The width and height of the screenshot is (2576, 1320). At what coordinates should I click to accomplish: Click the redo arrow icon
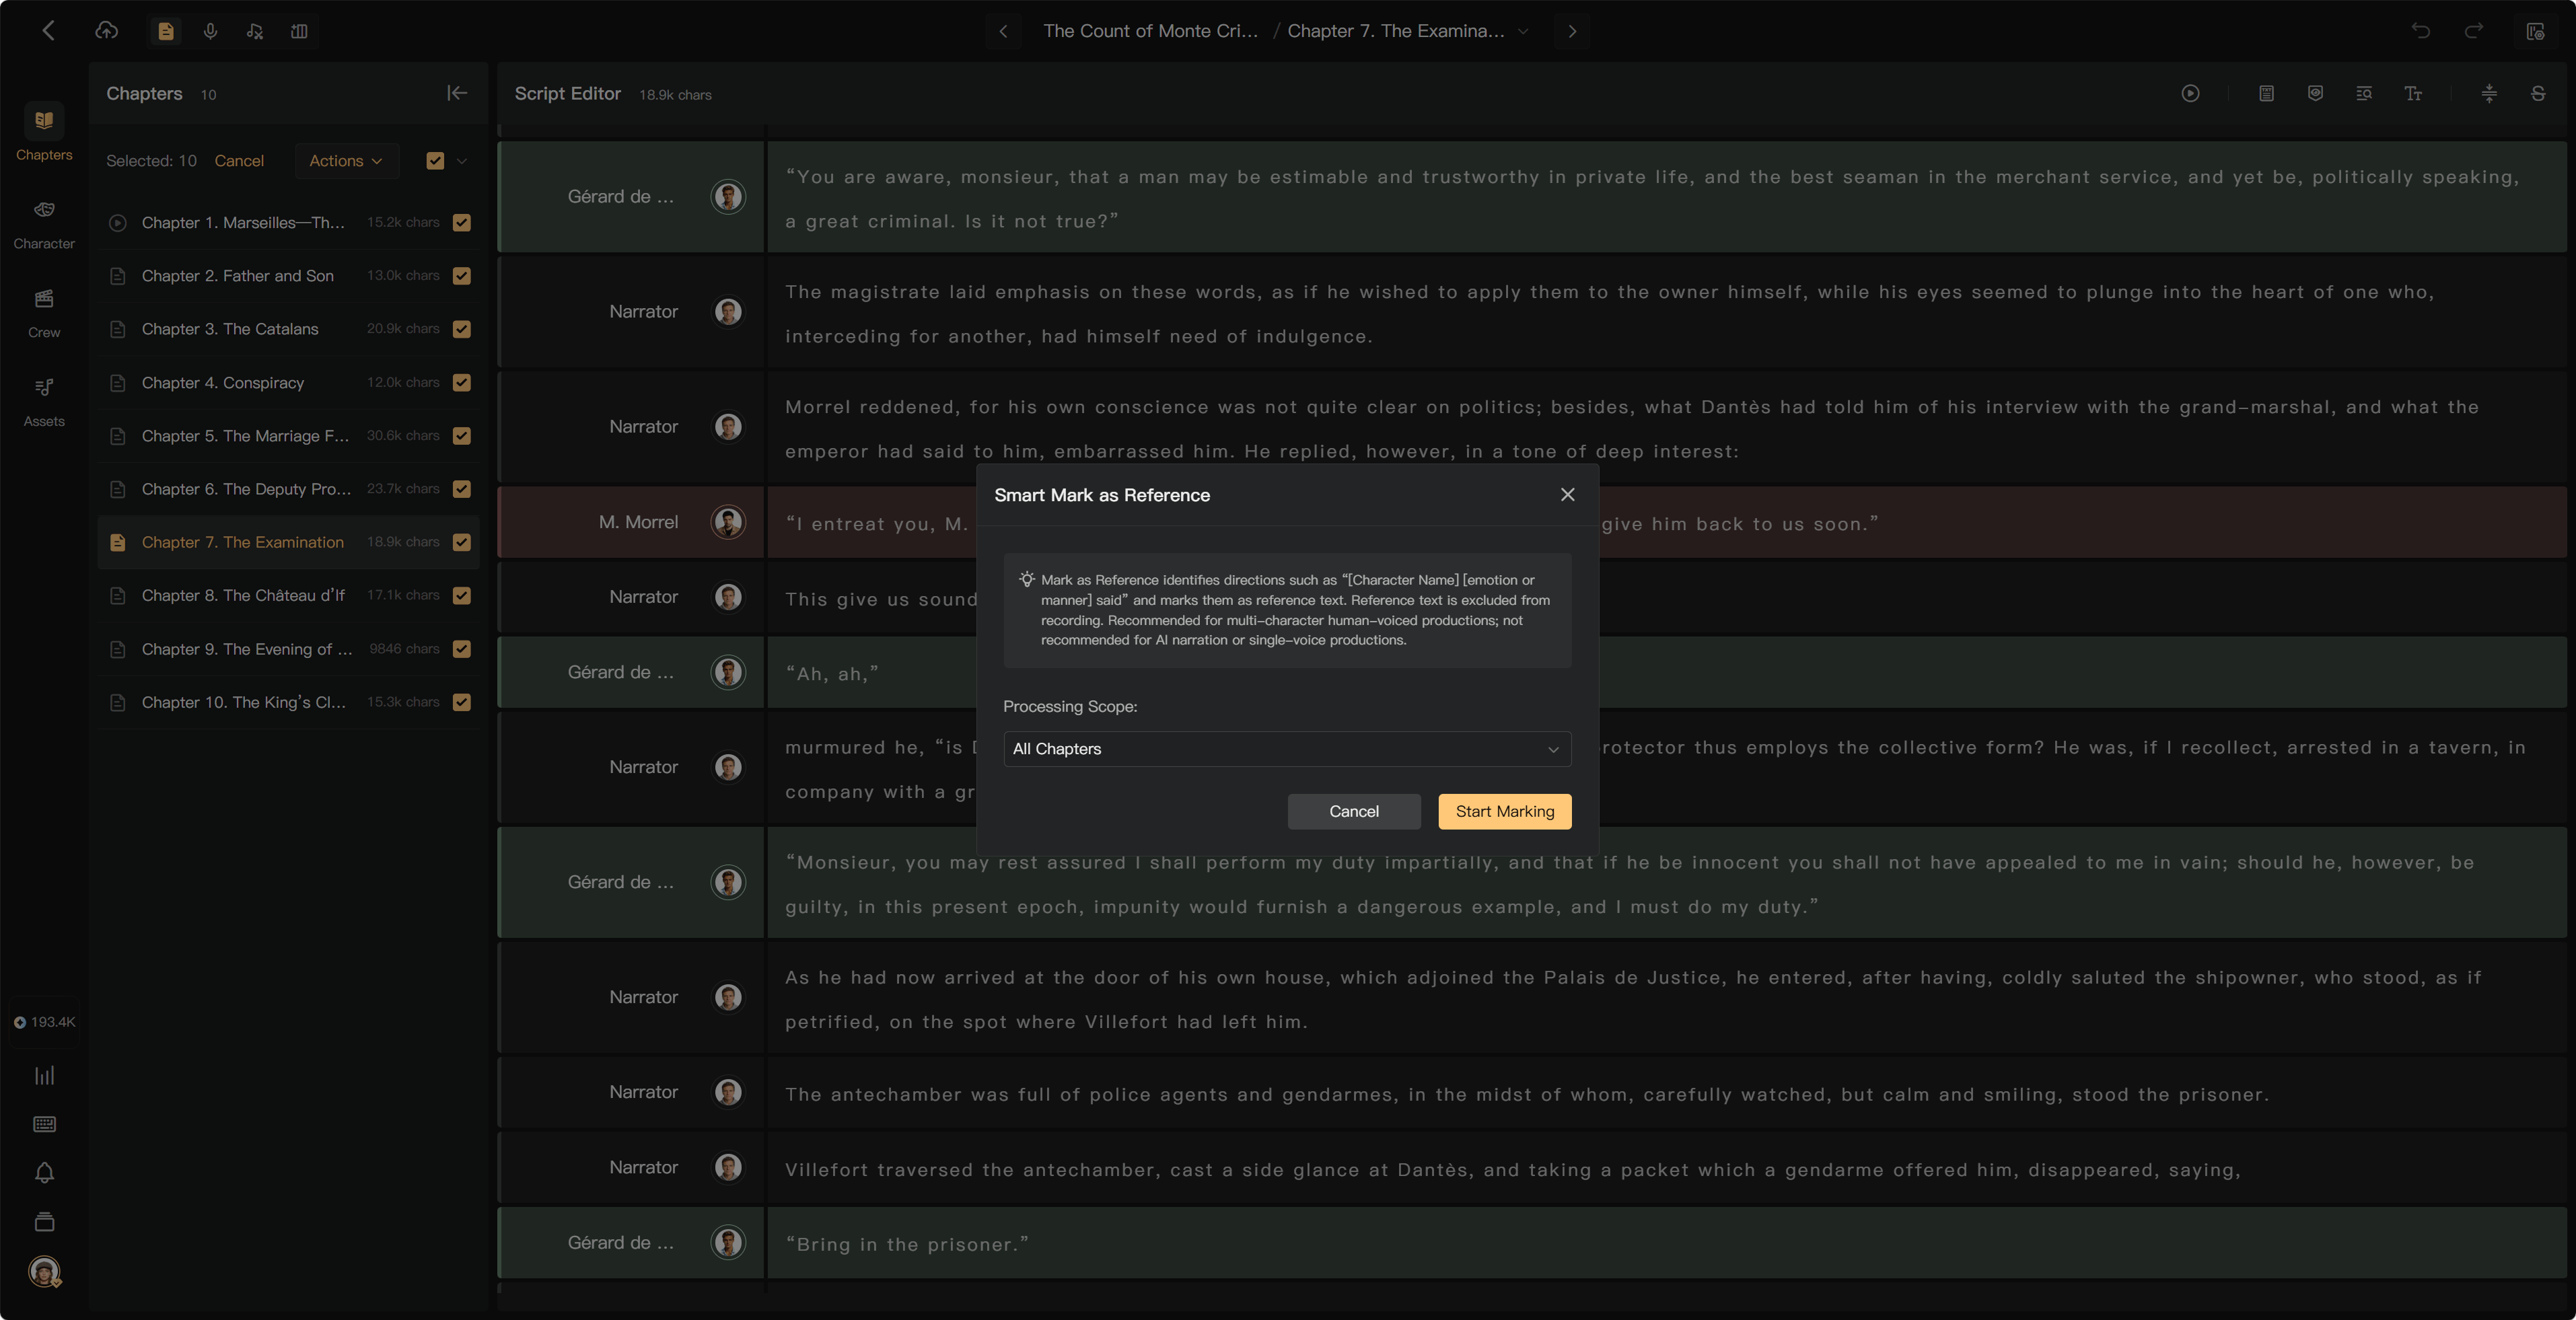(x=2474, y=31)
